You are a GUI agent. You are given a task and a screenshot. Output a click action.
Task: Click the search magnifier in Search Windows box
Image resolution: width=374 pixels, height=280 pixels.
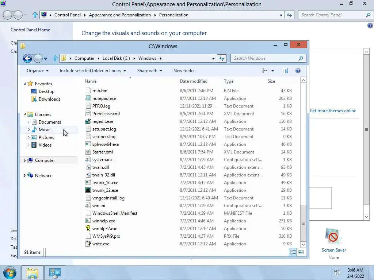(x=301, y=58)
